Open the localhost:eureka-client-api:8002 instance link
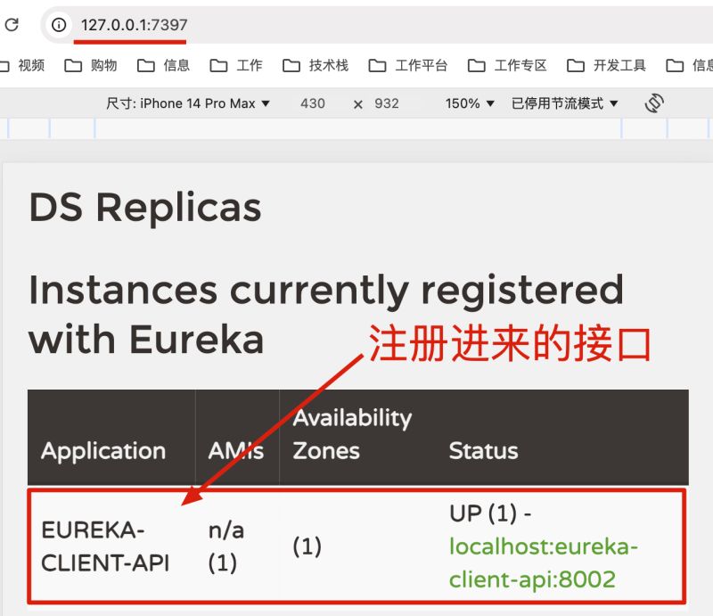Screen dimensions: 713x616 pyautogui.click(x=544, y=563)
